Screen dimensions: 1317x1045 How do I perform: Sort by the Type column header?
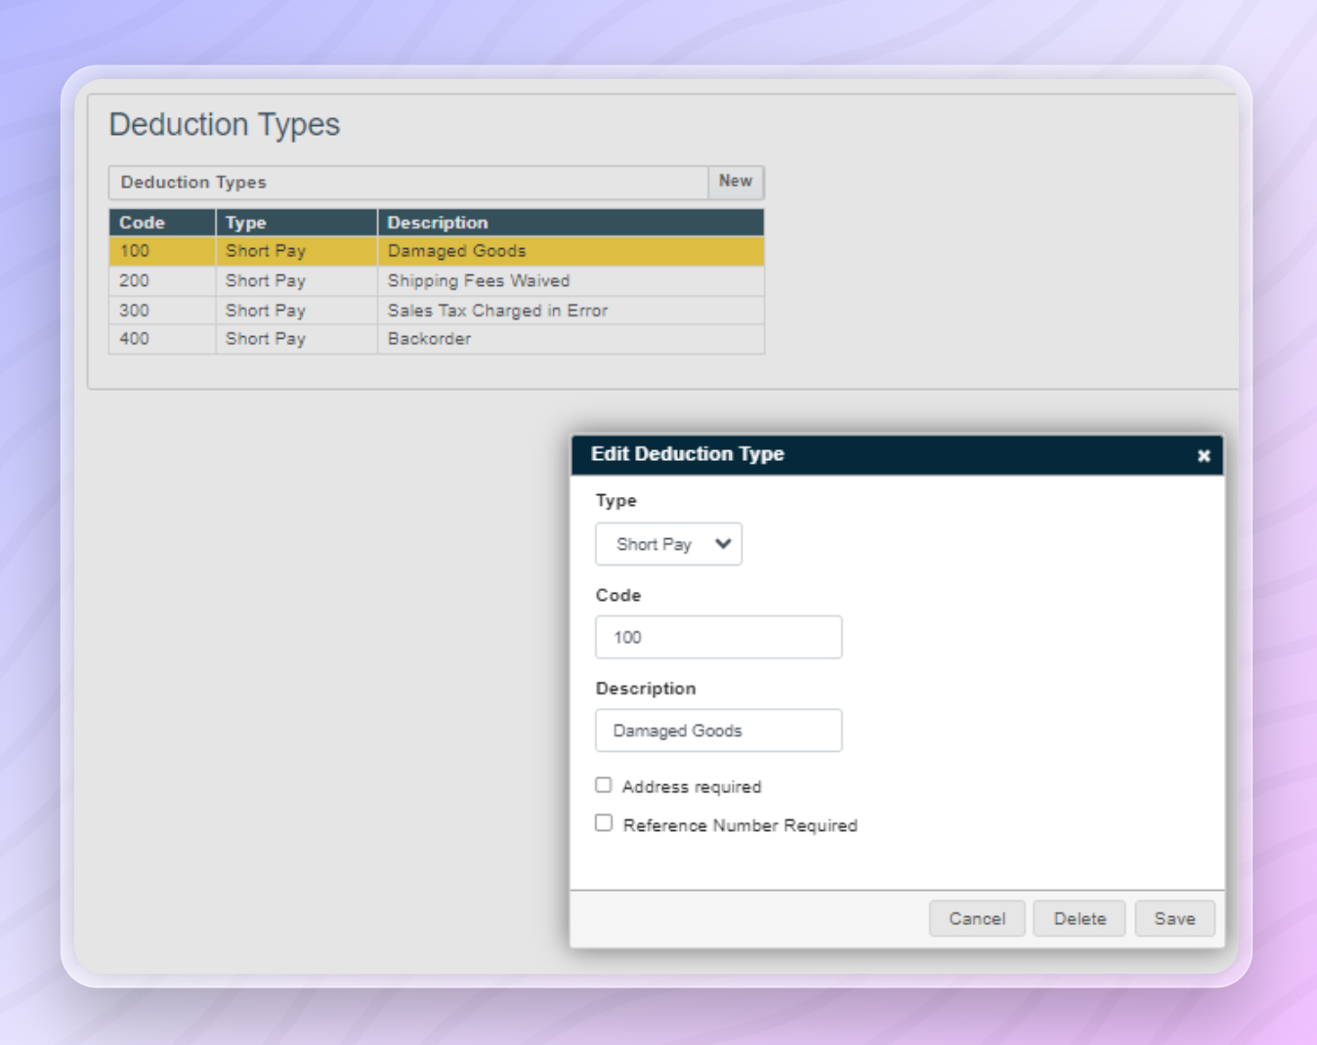point(246,223)
